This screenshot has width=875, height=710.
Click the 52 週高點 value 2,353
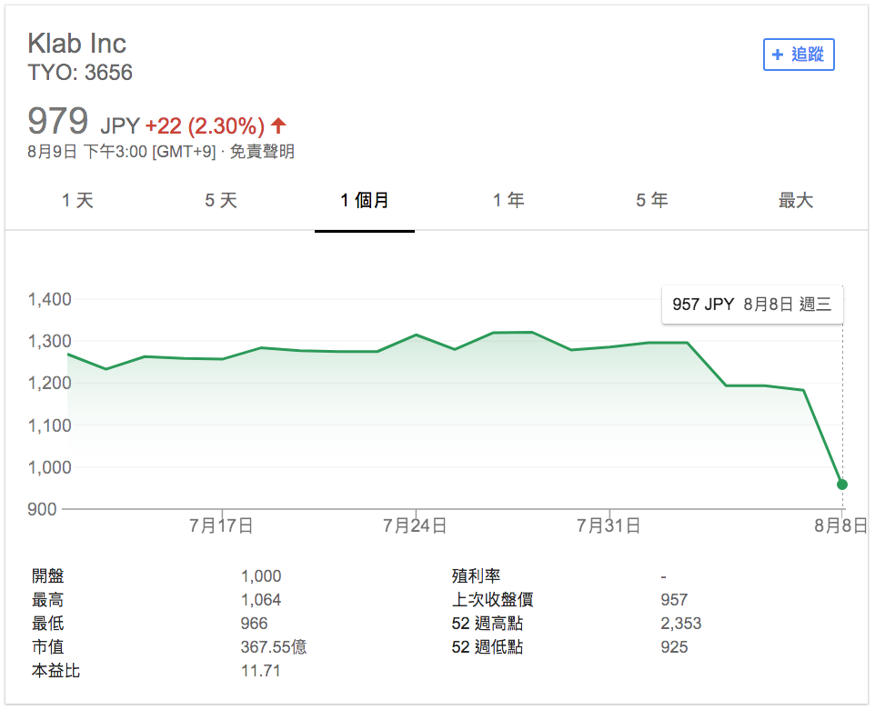coord(680,624)
